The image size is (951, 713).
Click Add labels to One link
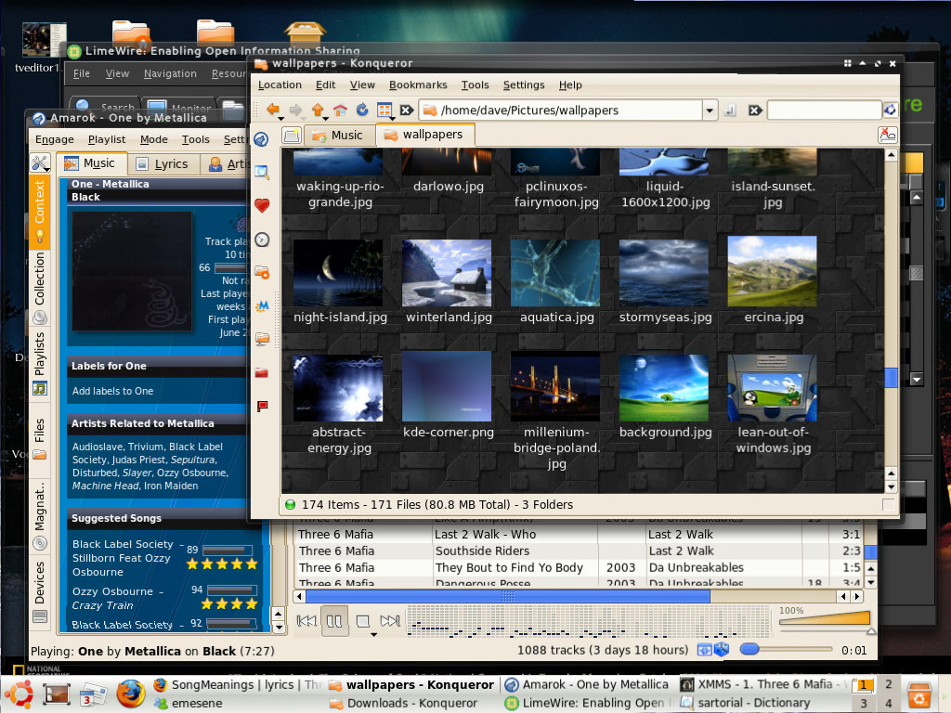tap(112, 391)
